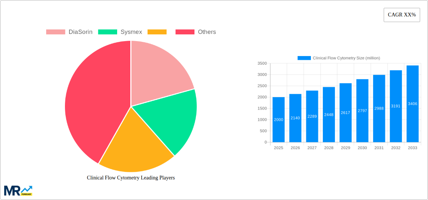This screenshot has width=428, height=200.
Task: Toggle the Others legend swatch
Action: click(185, 32)
